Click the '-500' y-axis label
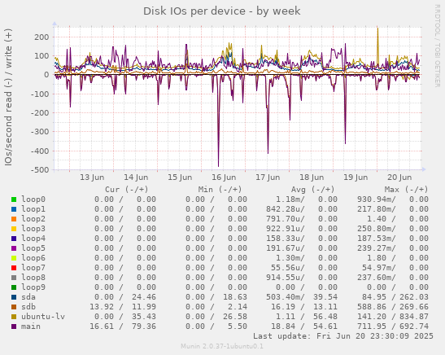The height and width of the screenshot is (355, 445). pyautogui.click(x=40, y=170)
